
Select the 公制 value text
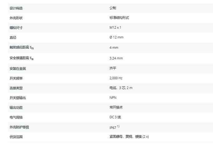(x=113, y=8)
